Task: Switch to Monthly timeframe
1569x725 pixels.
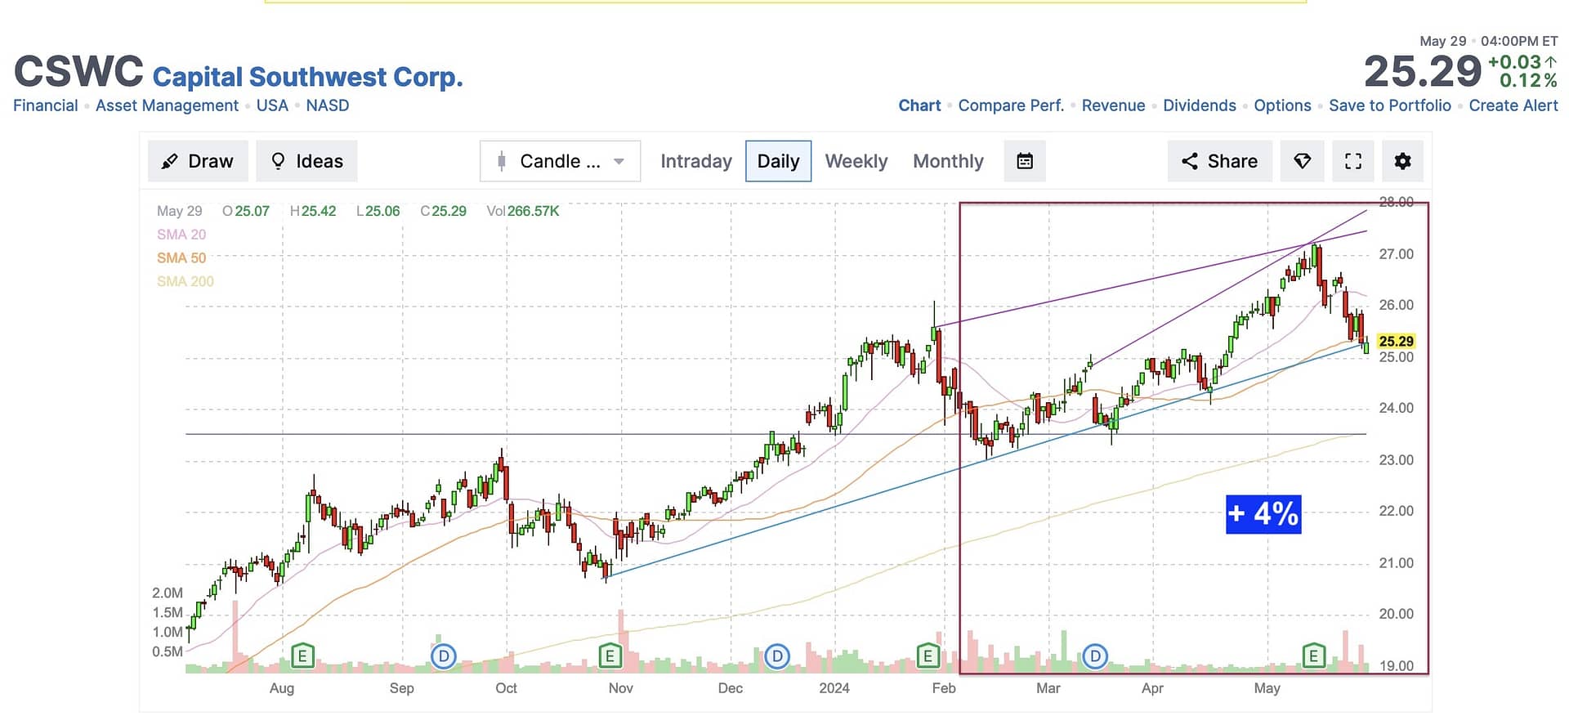Action: click(948, 161)
